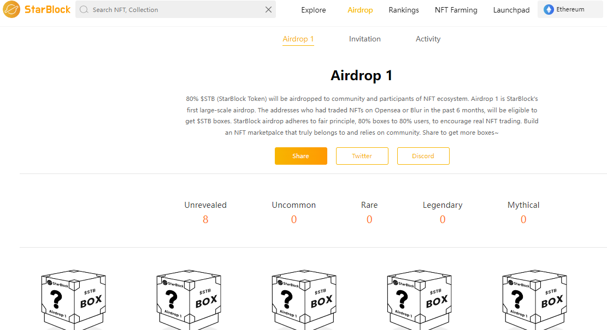Screen dimensions: 607x330
Task: Open the Ethereum network selector
Action: pyautogui.click(x=570, y=9)
